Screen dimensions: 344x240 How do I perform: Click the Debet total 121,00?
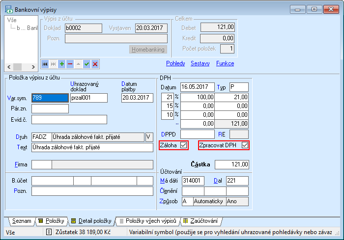[217, 27]
